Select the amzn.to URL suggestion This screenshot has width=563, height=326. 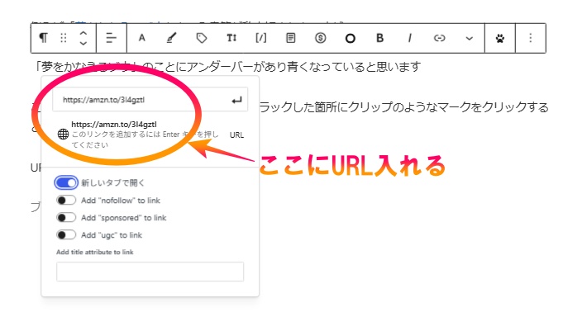coord(150,135)
